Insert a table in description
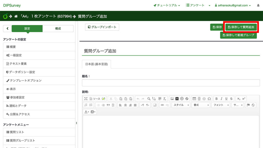The width and height of the screenshot is (263, 148). [194, 99]
